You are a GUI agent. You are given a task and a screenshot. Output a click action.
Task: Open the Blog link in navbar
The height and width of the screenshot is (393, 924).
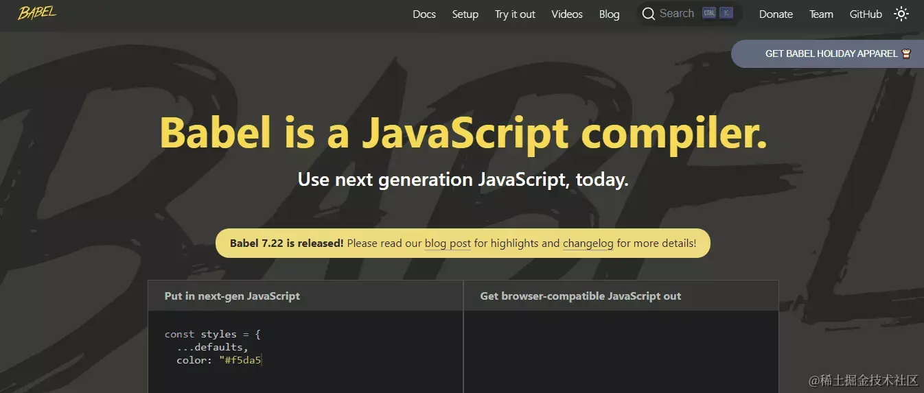(609, 14)
